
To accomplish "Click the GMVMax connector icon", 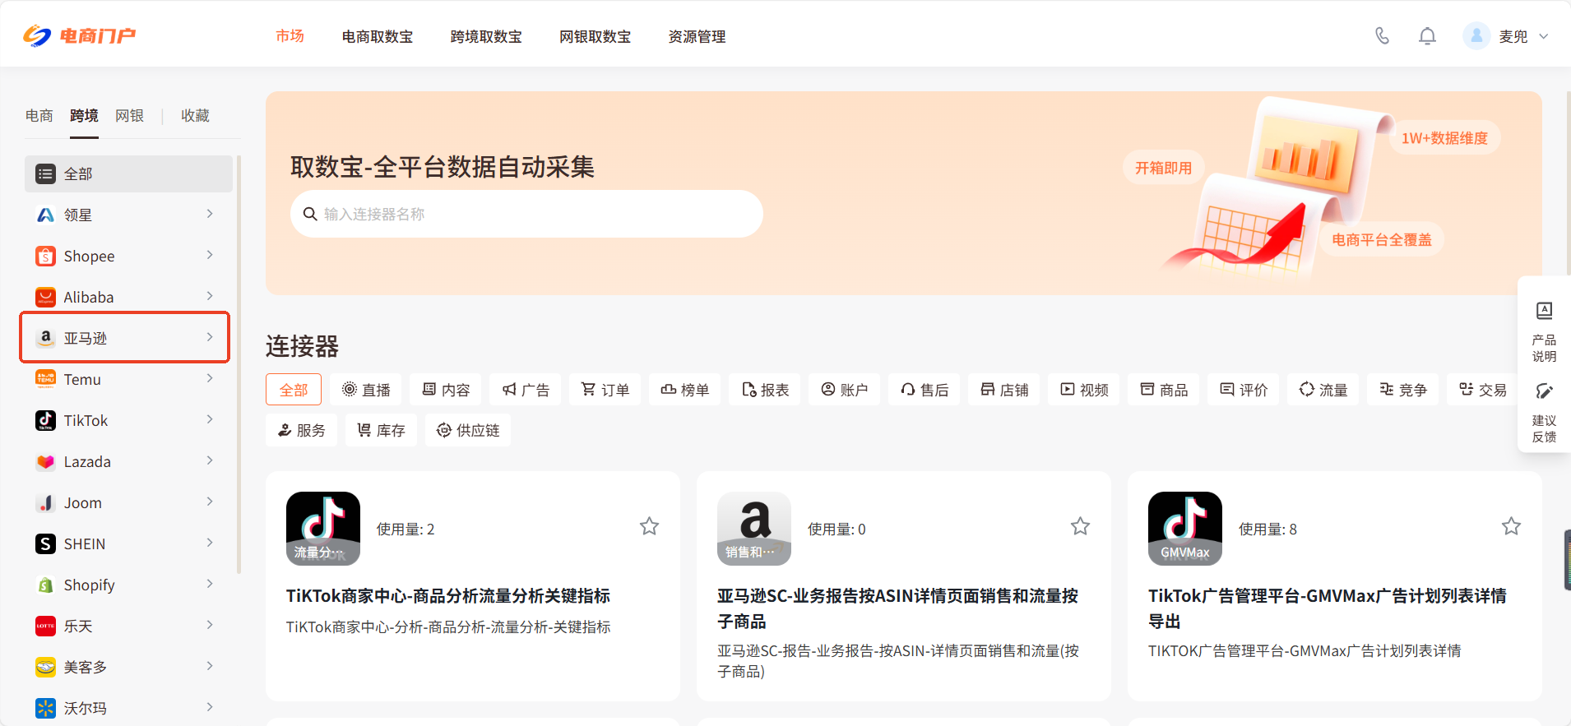I will pyautogui.click(x=1184, y=529).
